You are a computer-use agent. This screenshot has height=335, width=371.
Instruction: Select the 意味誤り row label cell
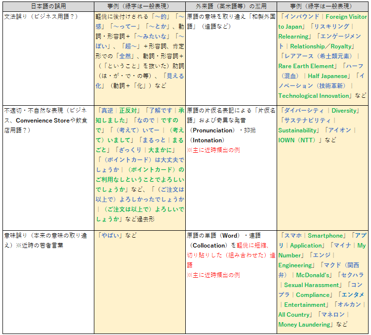[x=48, y=281]
